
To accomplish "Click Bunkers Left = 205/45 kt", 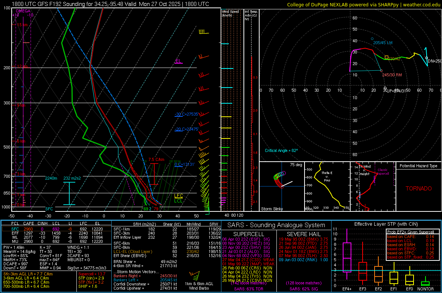I will (145, 280).
